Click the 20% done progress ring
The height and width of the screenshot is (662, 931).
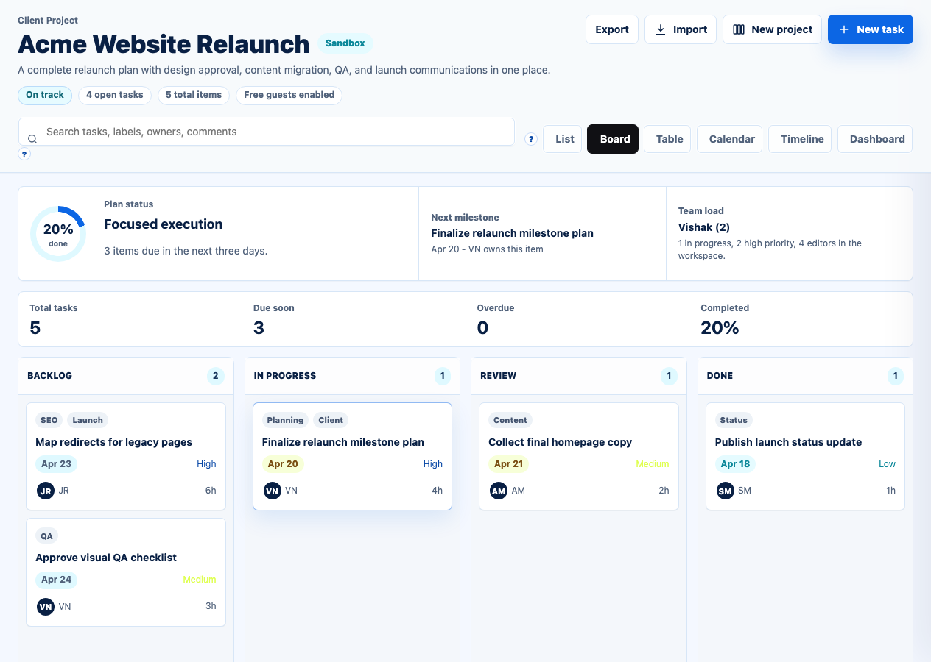[x=58, y=234]
